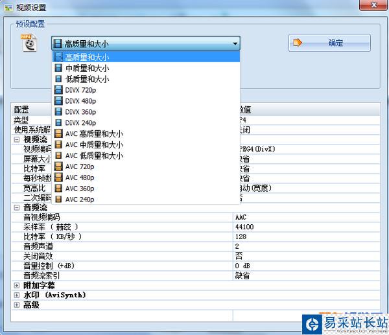Screen dimensions: 389x335
Task: Select AVC 360p preset
Action: (146, 189)
